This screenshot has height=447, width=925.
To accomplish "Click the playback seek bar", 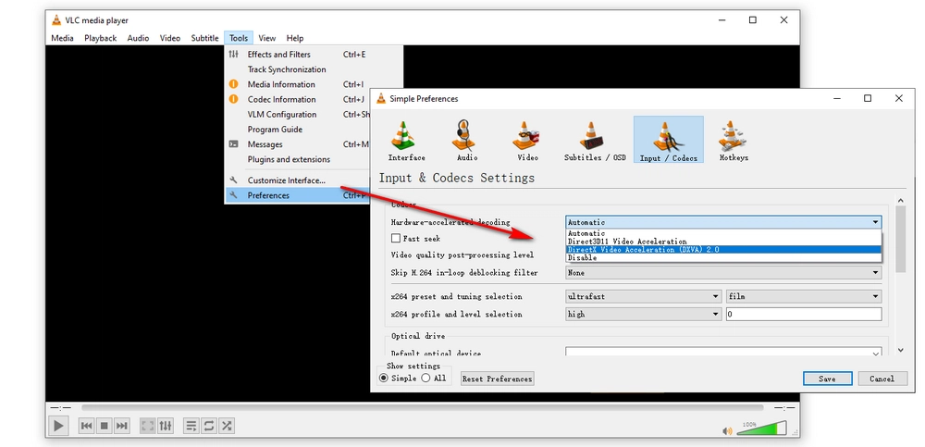I will click(x=423, y=407).
